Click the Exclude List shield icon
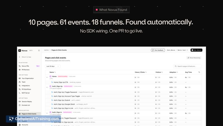 (20, 105)
